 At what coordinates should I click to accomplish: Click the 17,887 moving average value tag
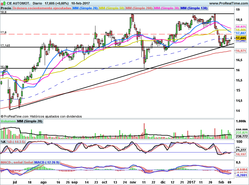point(241,33)
